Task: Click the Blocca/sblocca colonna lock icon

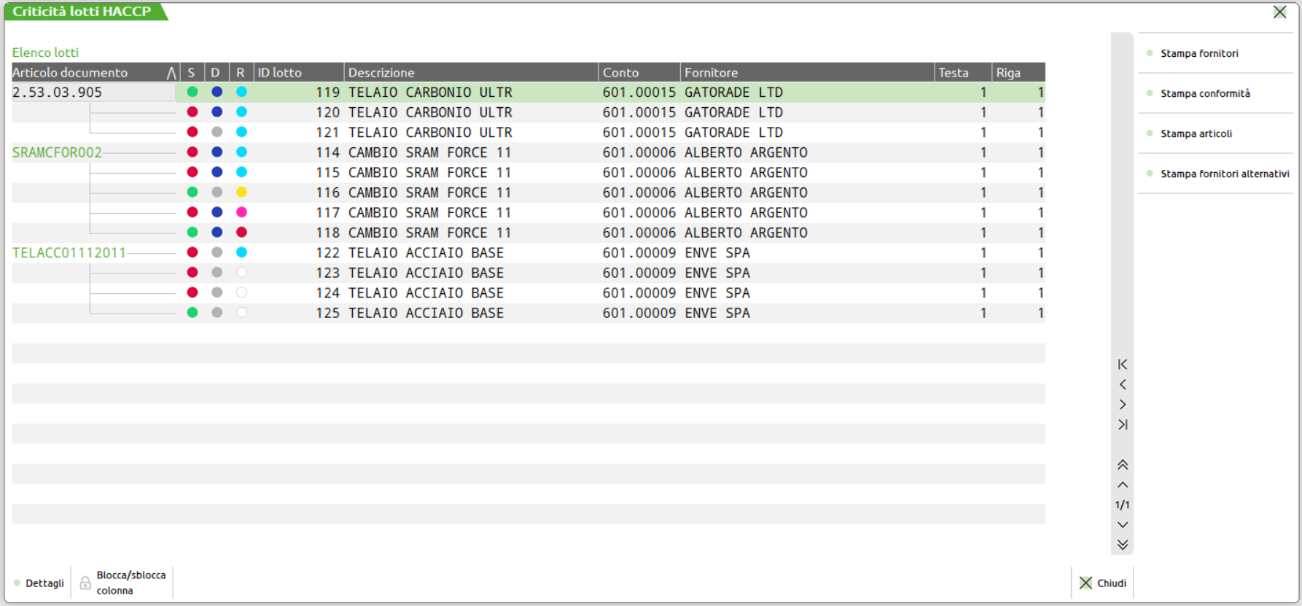Action: pyautogui.click(x=85, y=583)
